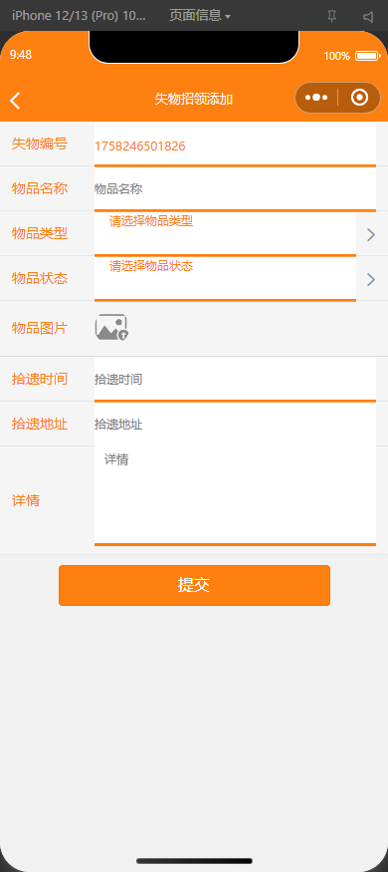Viewport: 388px width, 872px height.
Task: Expand 物品类型 chevron arrow
Action: tap(371, 234)
